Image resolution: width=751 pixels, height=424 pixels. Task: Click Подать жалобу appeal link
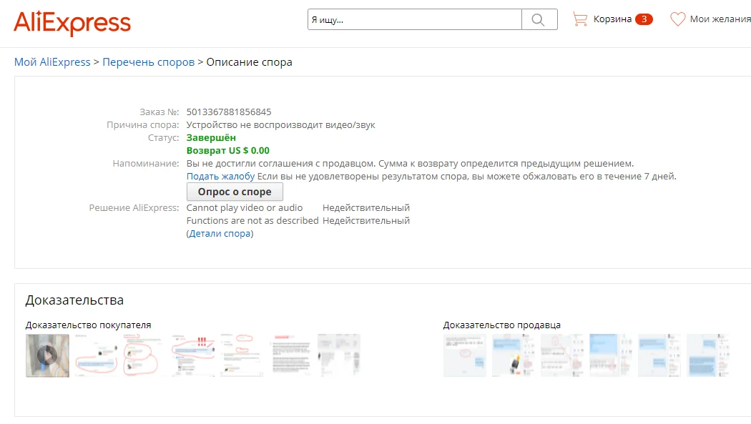click(x=220, y=176)
